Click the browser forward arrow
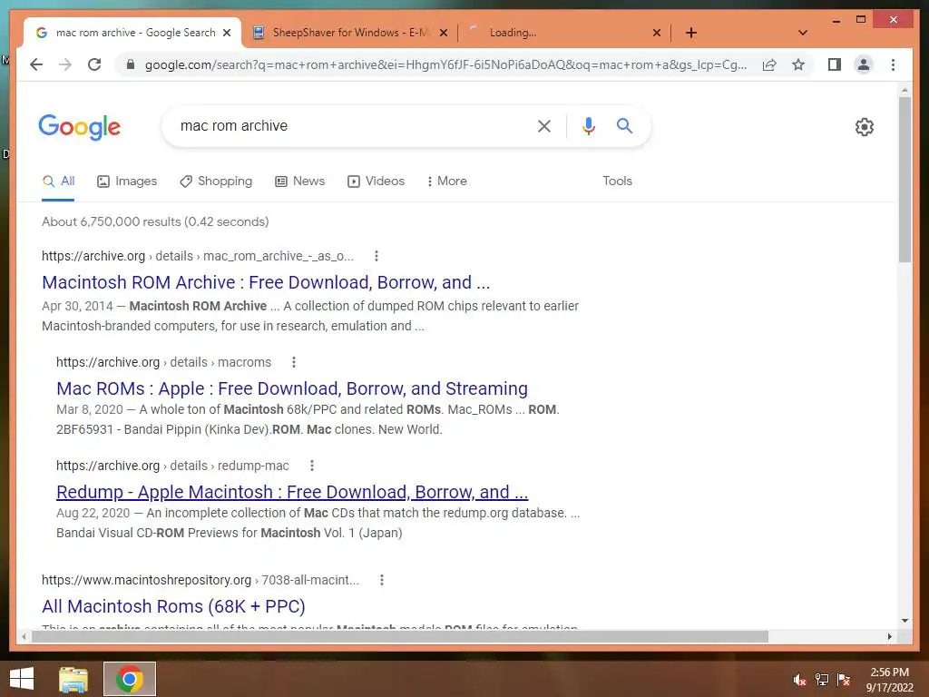The image size is (929, 697). pos(65,64)
